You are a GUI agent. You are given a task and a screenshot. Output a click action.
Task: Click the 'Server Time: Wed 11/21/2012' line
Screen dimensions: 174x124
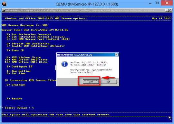click(x=35, y=30)
